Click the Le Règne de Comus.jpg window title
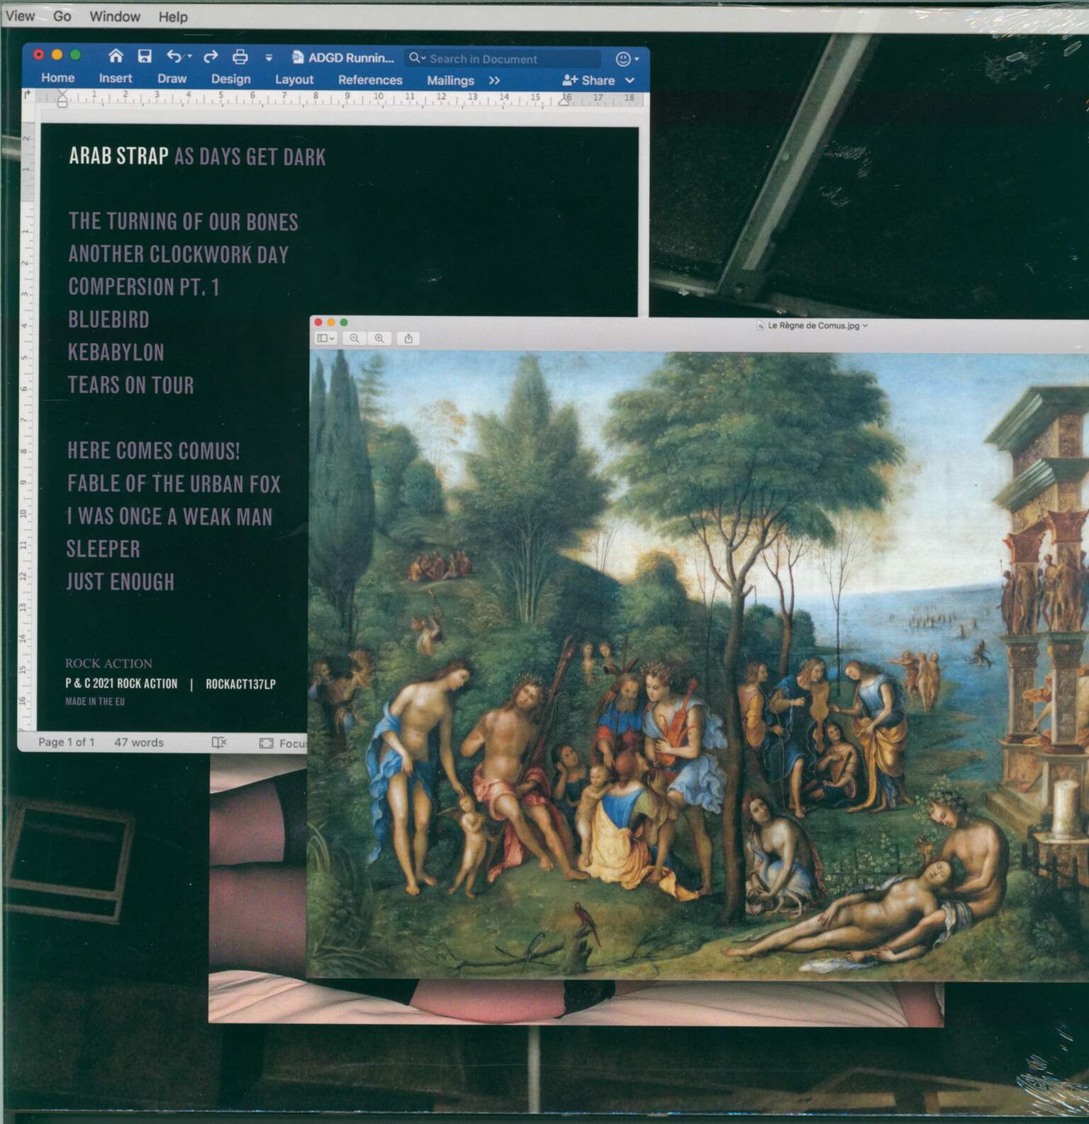This screenshot has height=1124, width=1089. 812,325
